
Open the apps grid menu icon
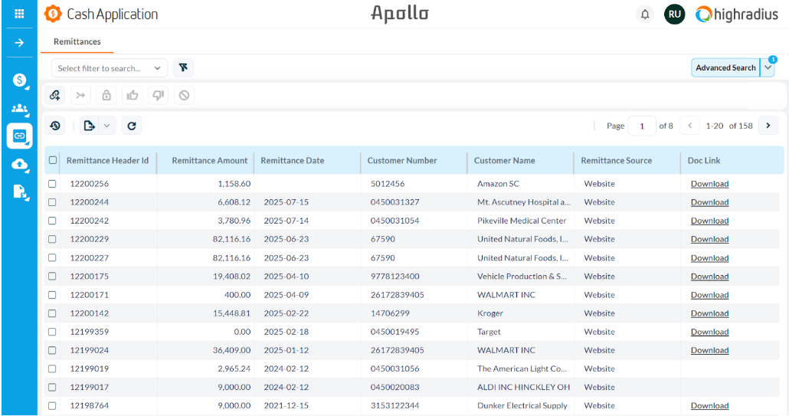click(x=19, y=14)
